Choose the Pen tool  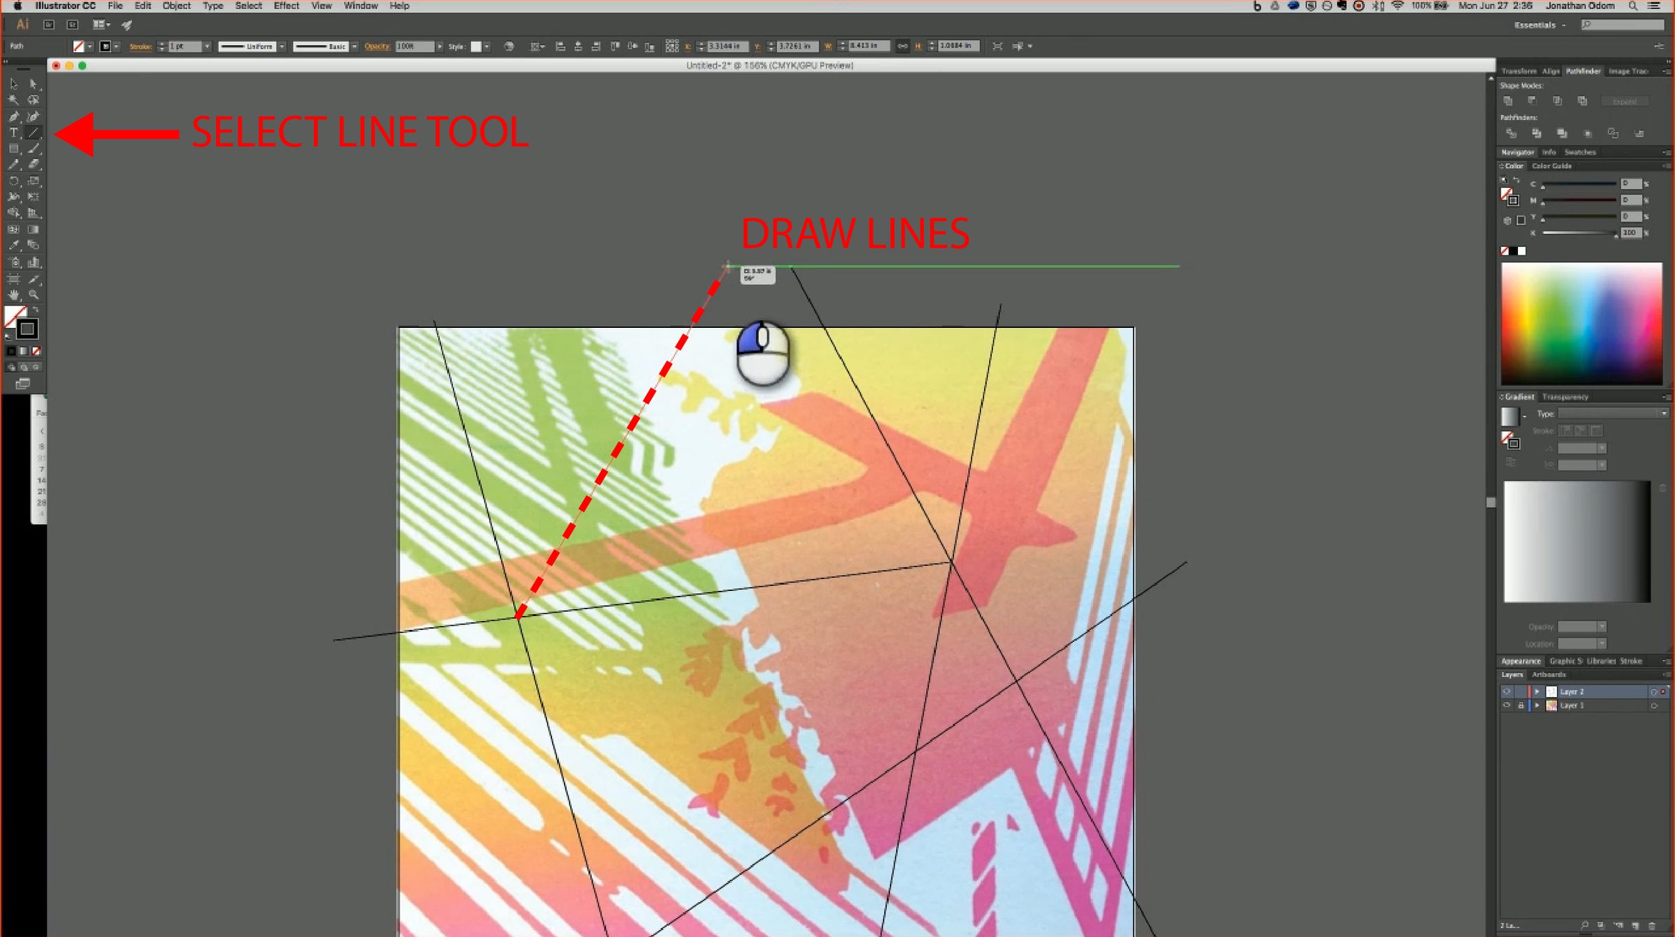click(x=13, y=117)
